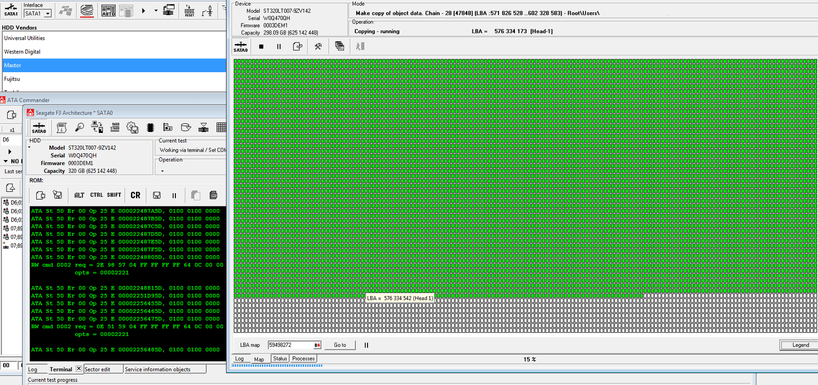
Task: Click the PC-to-drive transfer icon
Action: pos(97,127)
